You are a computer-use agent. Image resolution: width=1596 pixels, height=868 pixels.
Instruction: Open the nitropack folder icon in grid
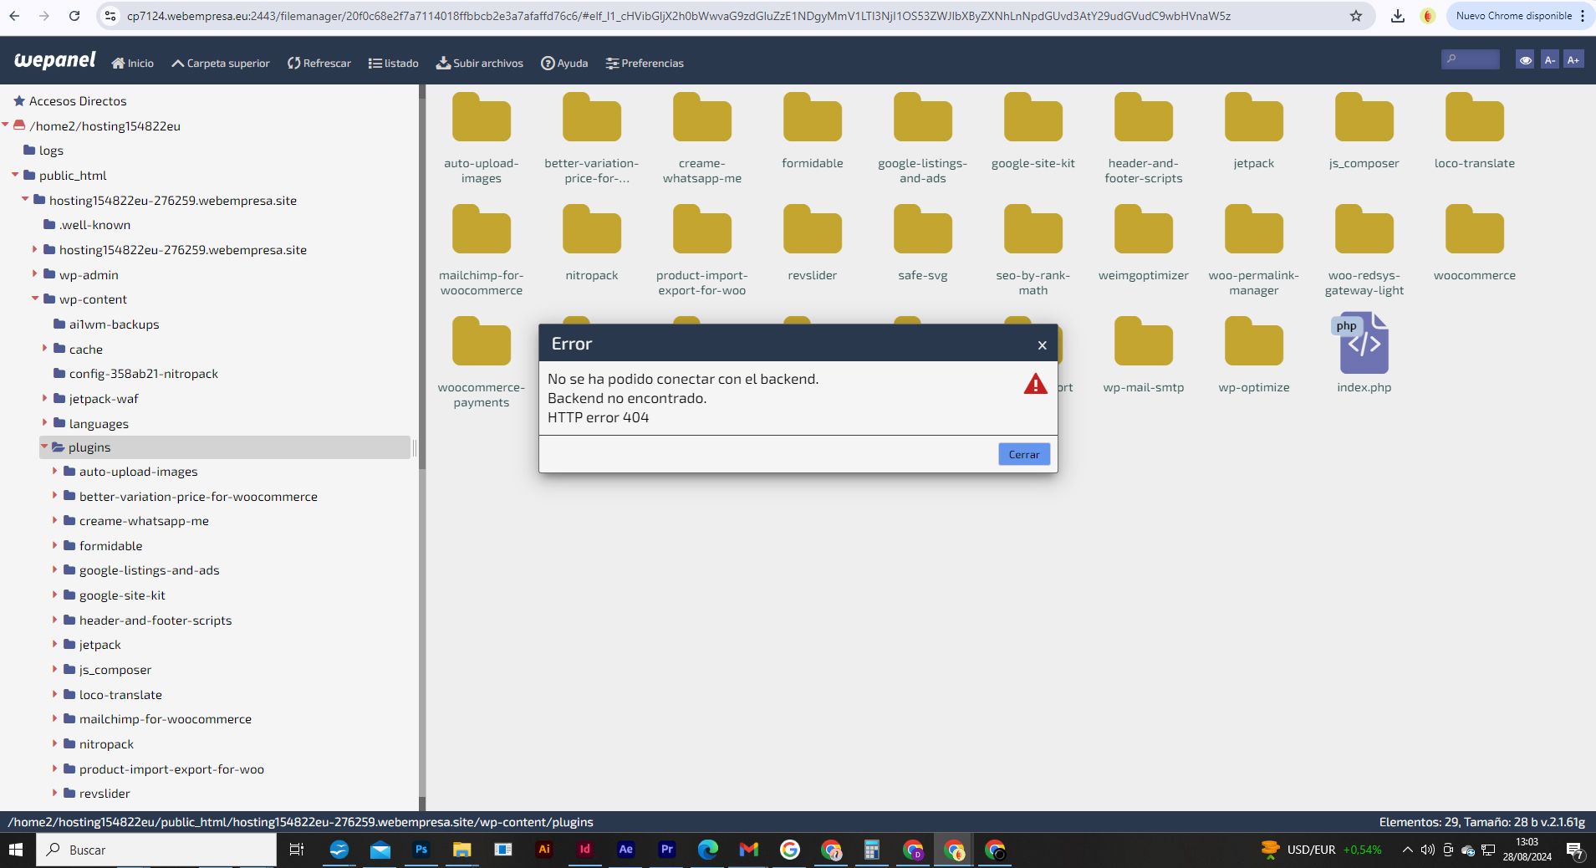point(592,229)
